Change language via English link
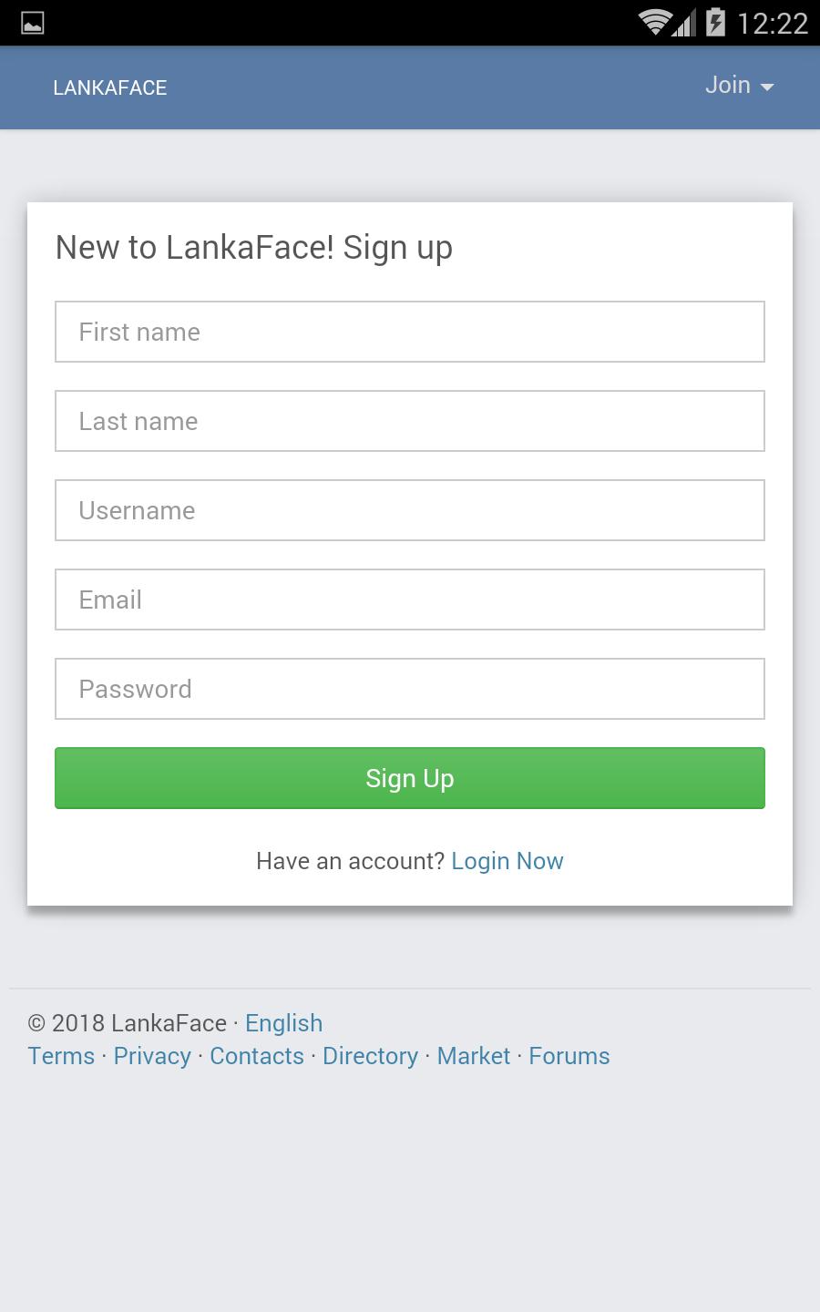 point(283,1023)
